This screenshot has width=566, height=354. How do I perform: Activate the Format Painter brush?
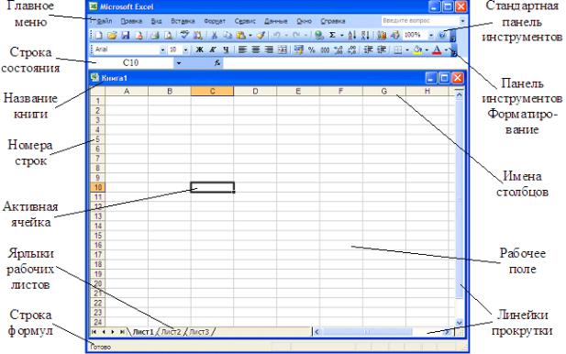[261, 35]
